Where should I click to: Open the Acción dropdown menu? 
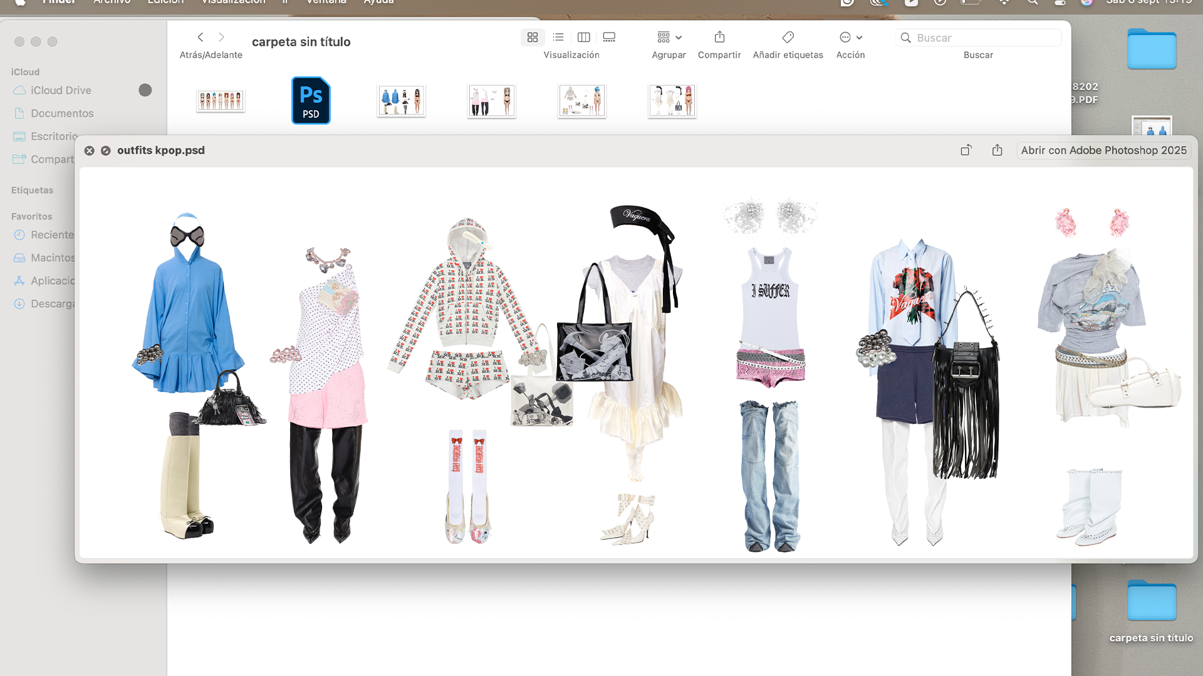(851, 38)
